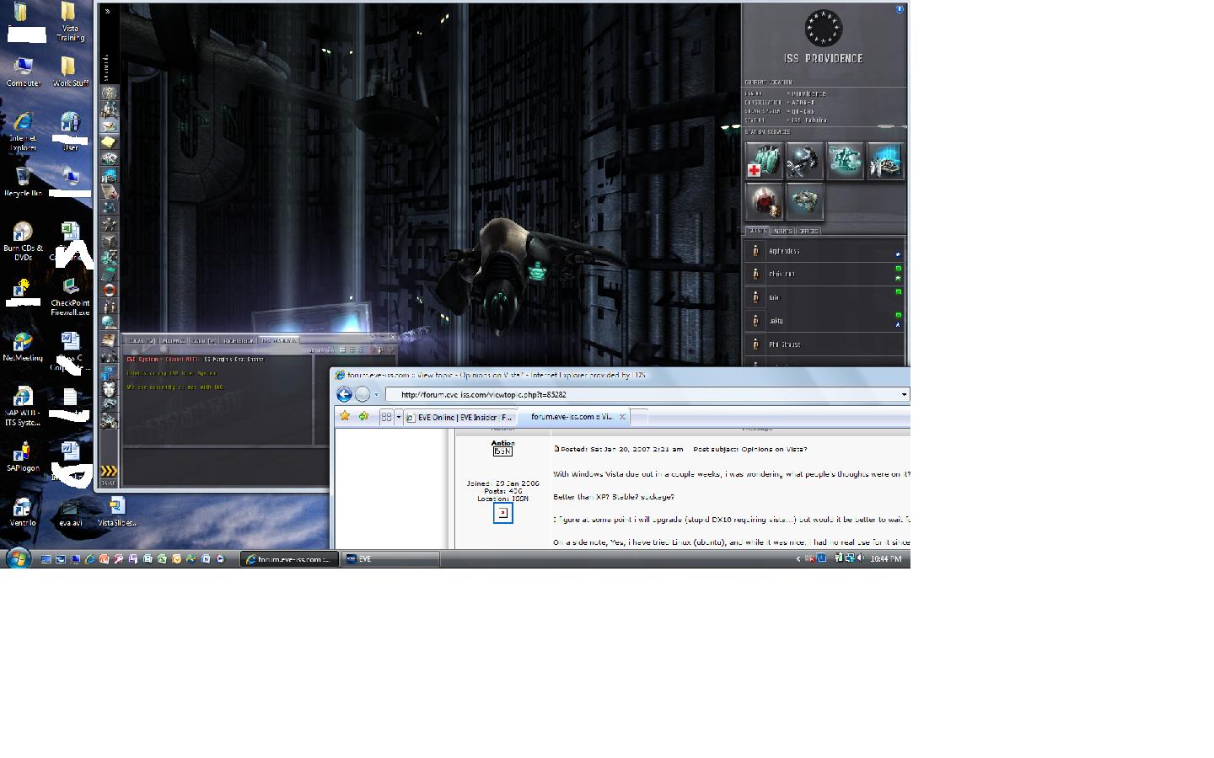Open the yellow notepad icon in EVE sidebar

click(109, 141)
